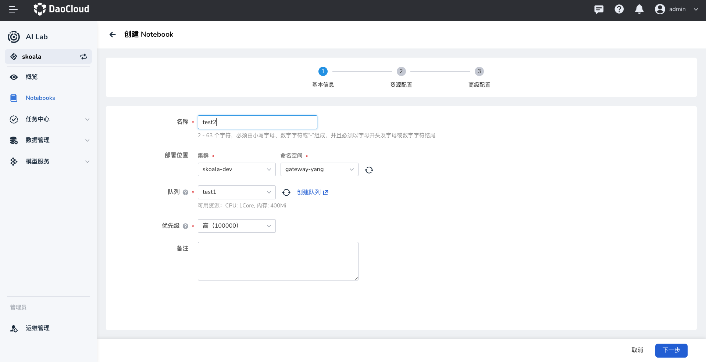Click into the 备注 text area
Image resolution: width=706 pixels, height=362 pixels.
[x=278, y=261]
